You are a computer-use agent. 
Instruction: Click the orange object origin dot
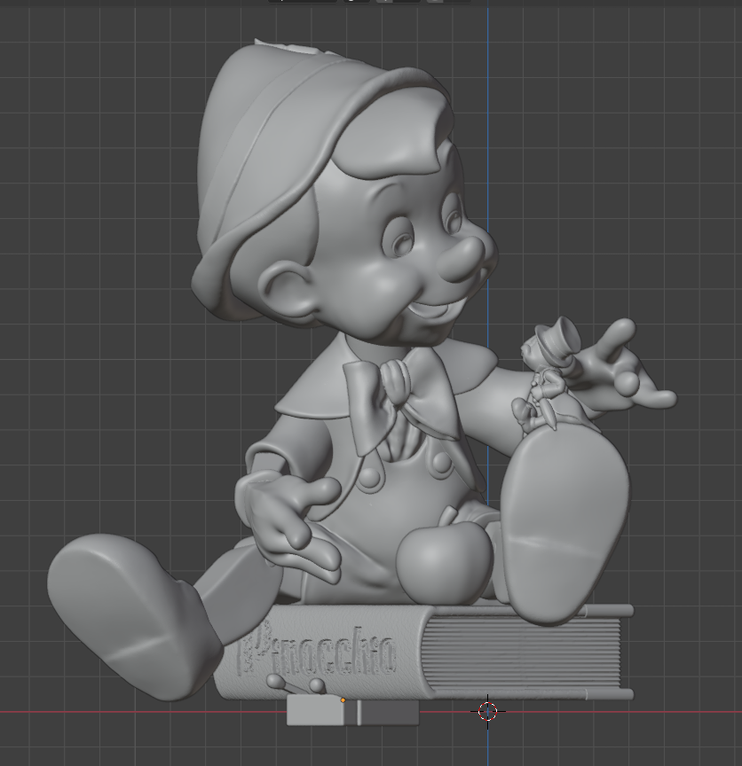tap(343, 700)
